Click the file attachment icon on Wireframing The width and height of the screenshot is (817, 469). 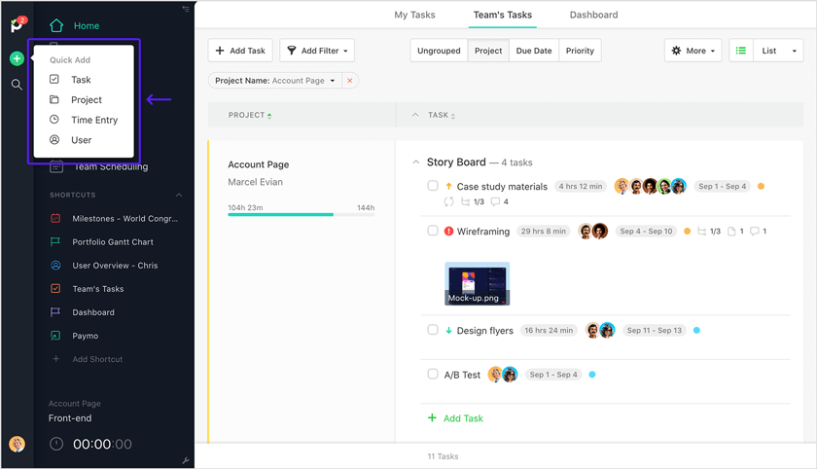click(x=731, y=232)
